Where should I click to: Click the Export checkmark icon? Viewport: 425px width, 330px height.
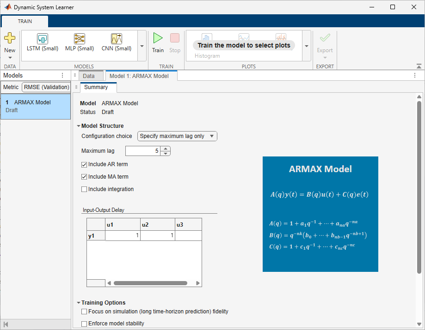[x=325, y=38]
